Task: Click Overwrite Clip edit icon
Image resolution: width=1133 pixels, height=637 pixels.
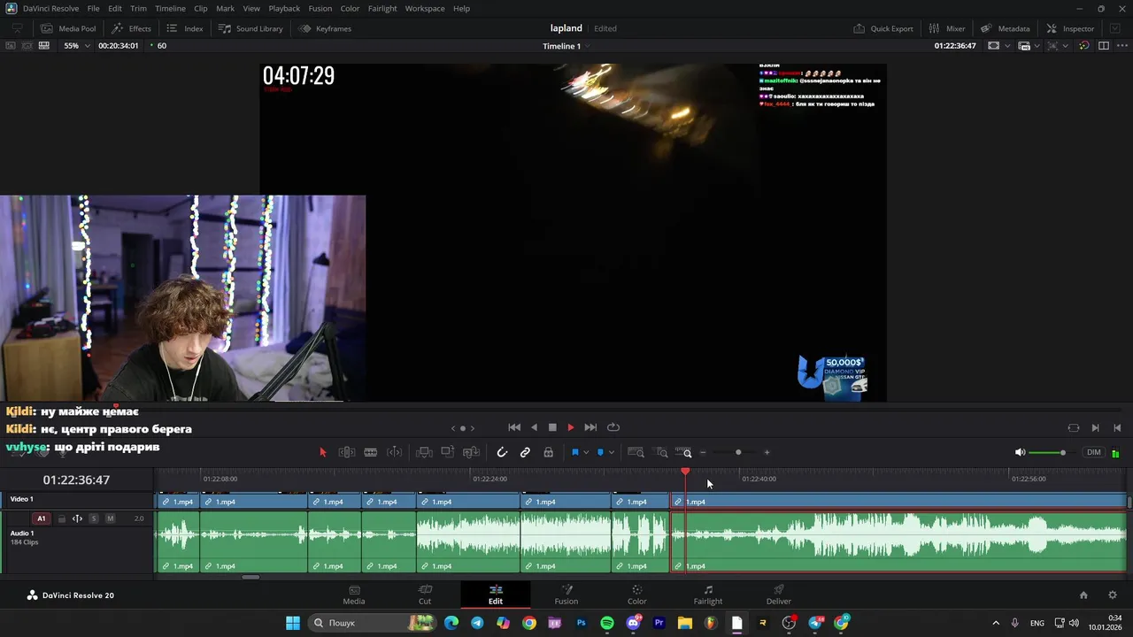Action: click(448, 452)
